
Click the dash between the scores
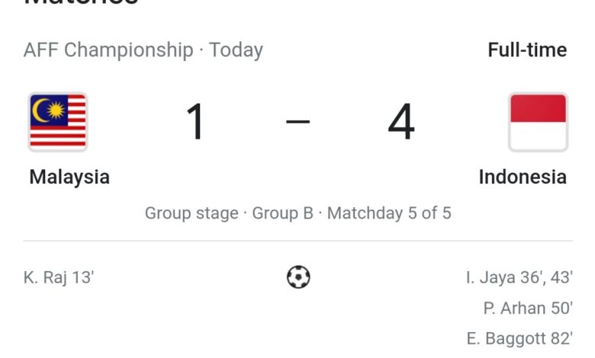tap(297, 122)
